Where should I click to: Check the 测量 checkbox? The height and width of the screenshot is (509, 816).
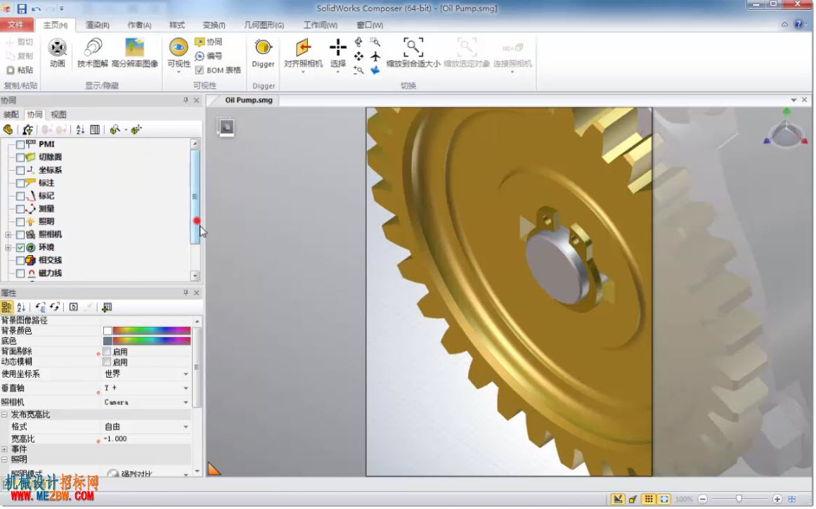pyautogui.click(x=20, y=209)
